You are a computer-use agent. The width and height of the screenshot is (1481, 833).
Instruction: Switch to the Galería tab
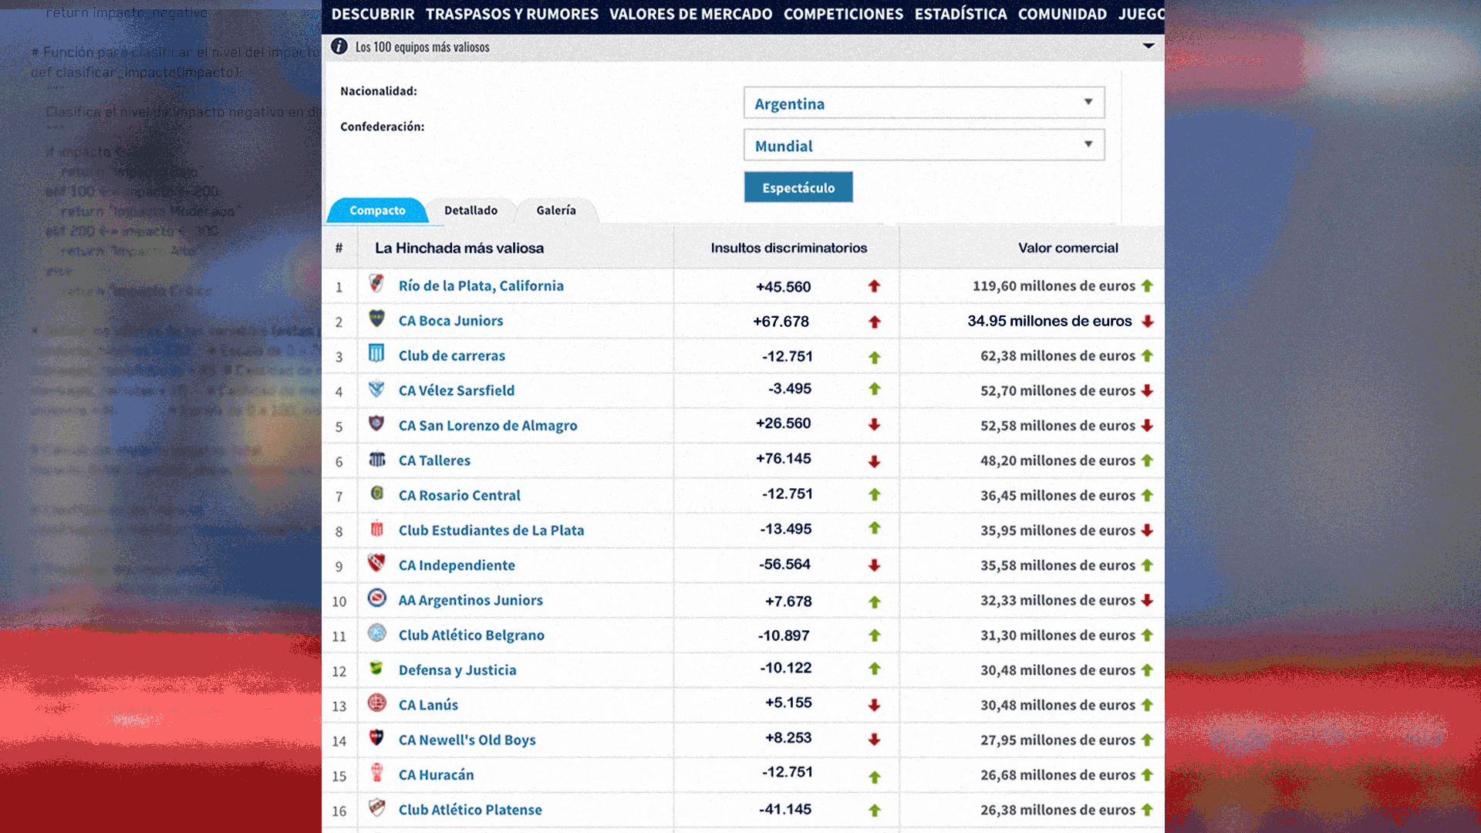555,211
